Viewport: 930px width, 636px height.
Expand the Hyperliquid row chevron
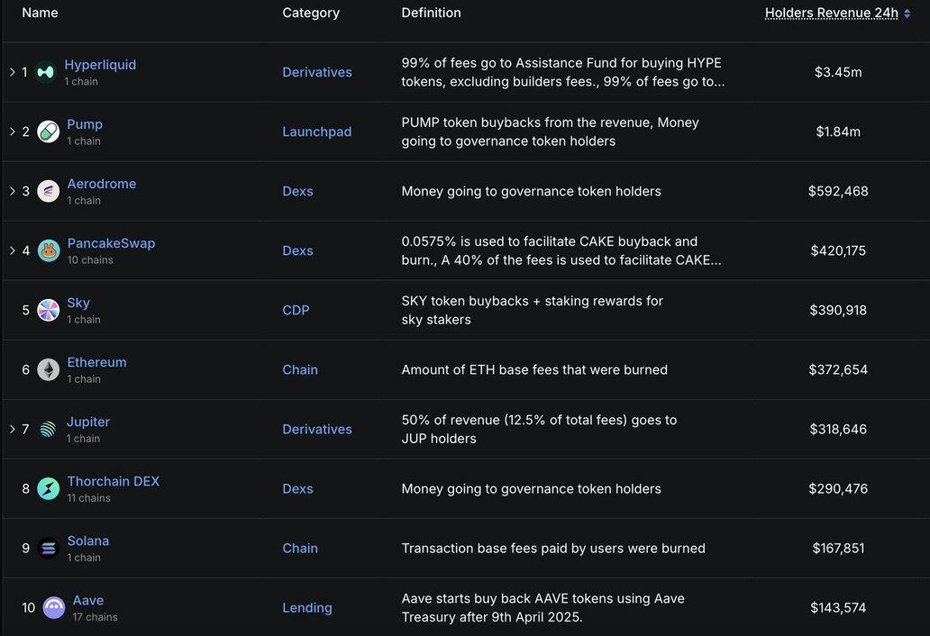(x=12, y=72)
